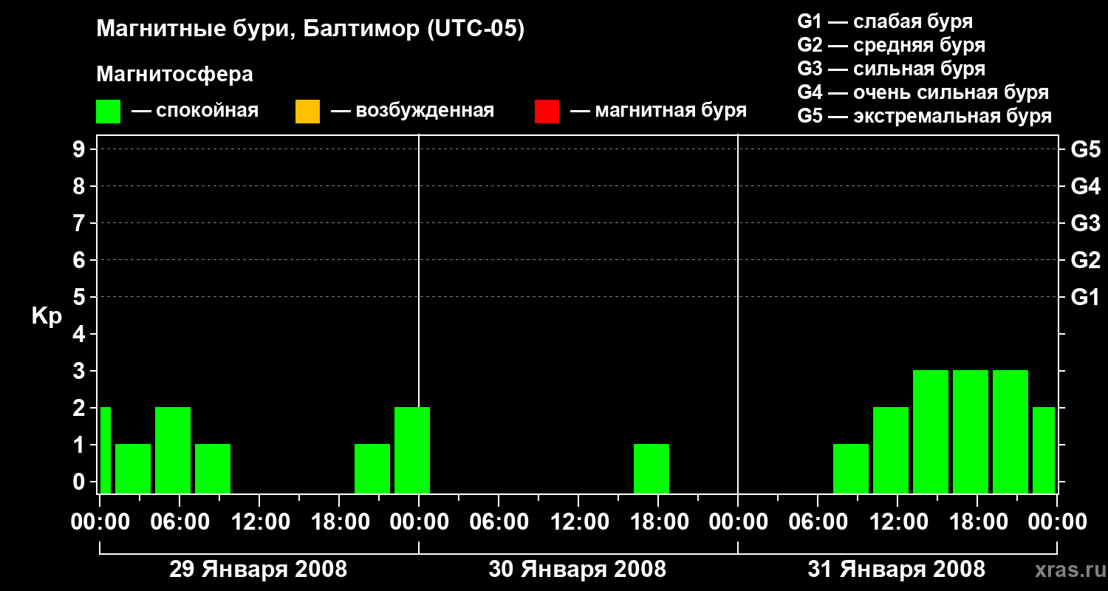Viewport: 1108px width, 591px height.
Task: Click the '31 Января 2008' date label
Action: 896,569
